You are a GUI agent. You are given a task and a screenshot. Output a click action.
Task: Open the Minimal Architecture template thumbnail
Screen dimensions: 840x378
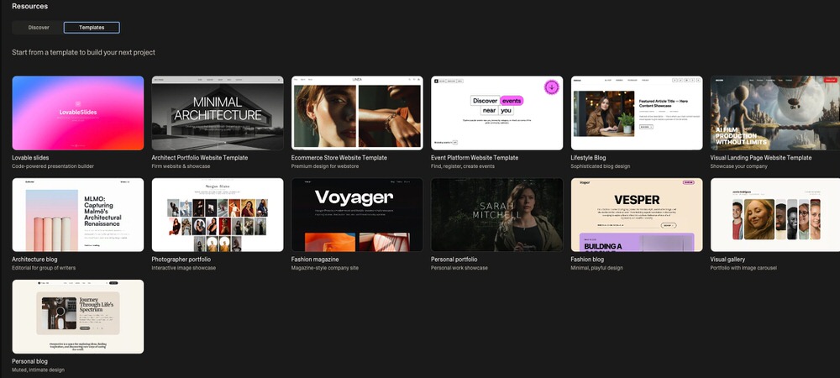[x=218, y=113]
